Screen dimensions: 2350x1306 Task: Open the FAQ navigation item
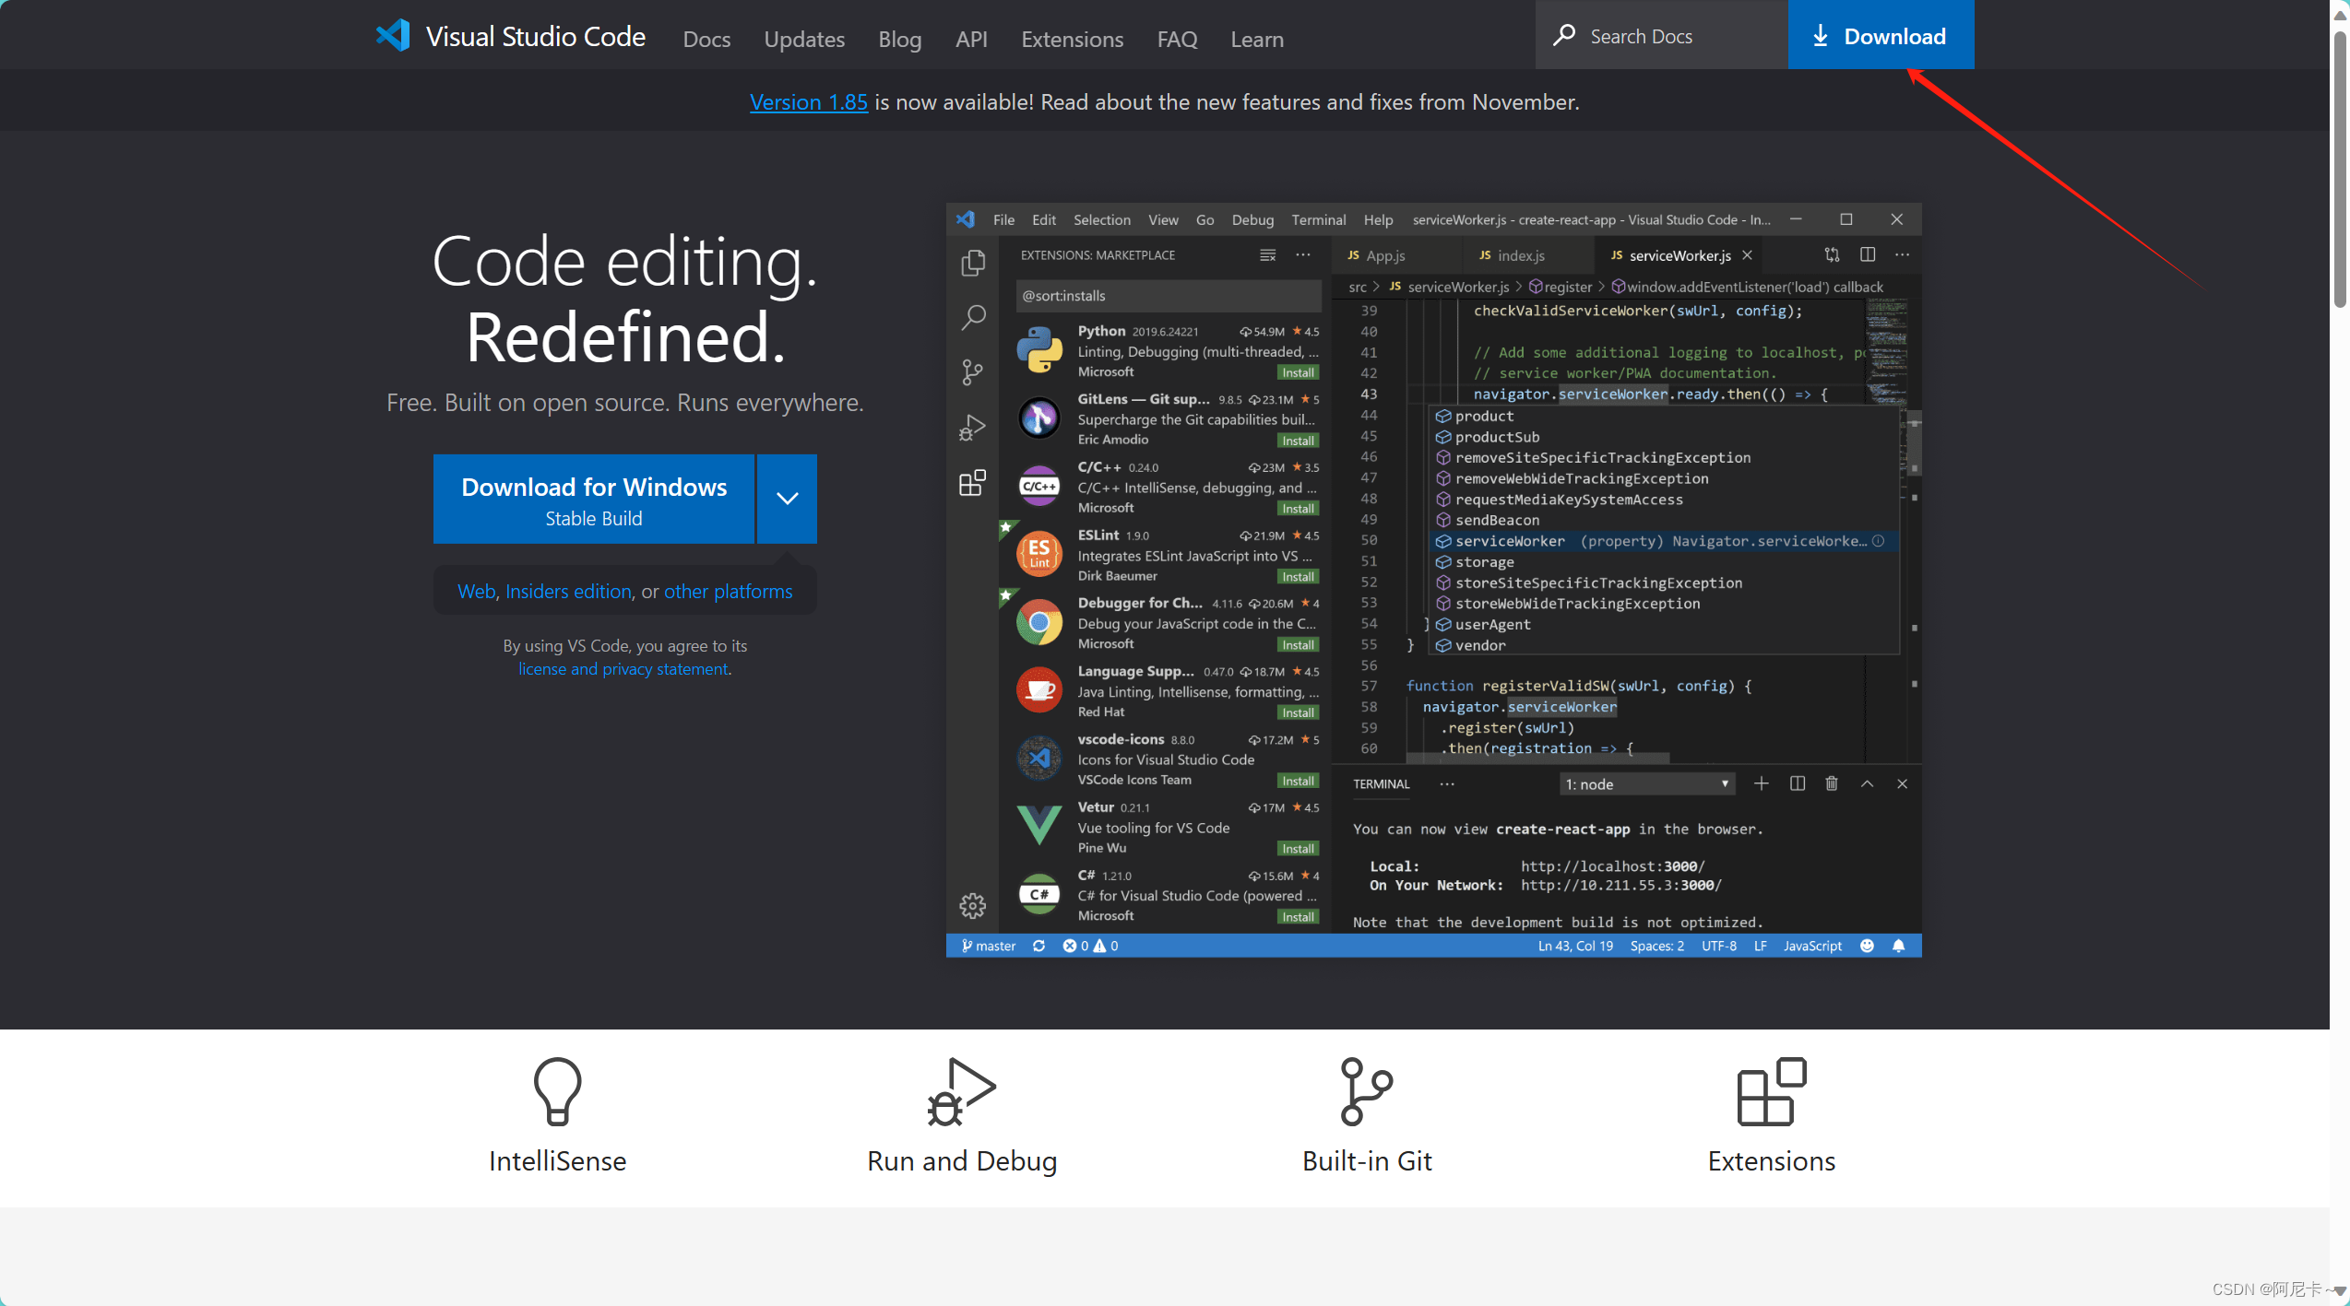tap(1177, 39)
